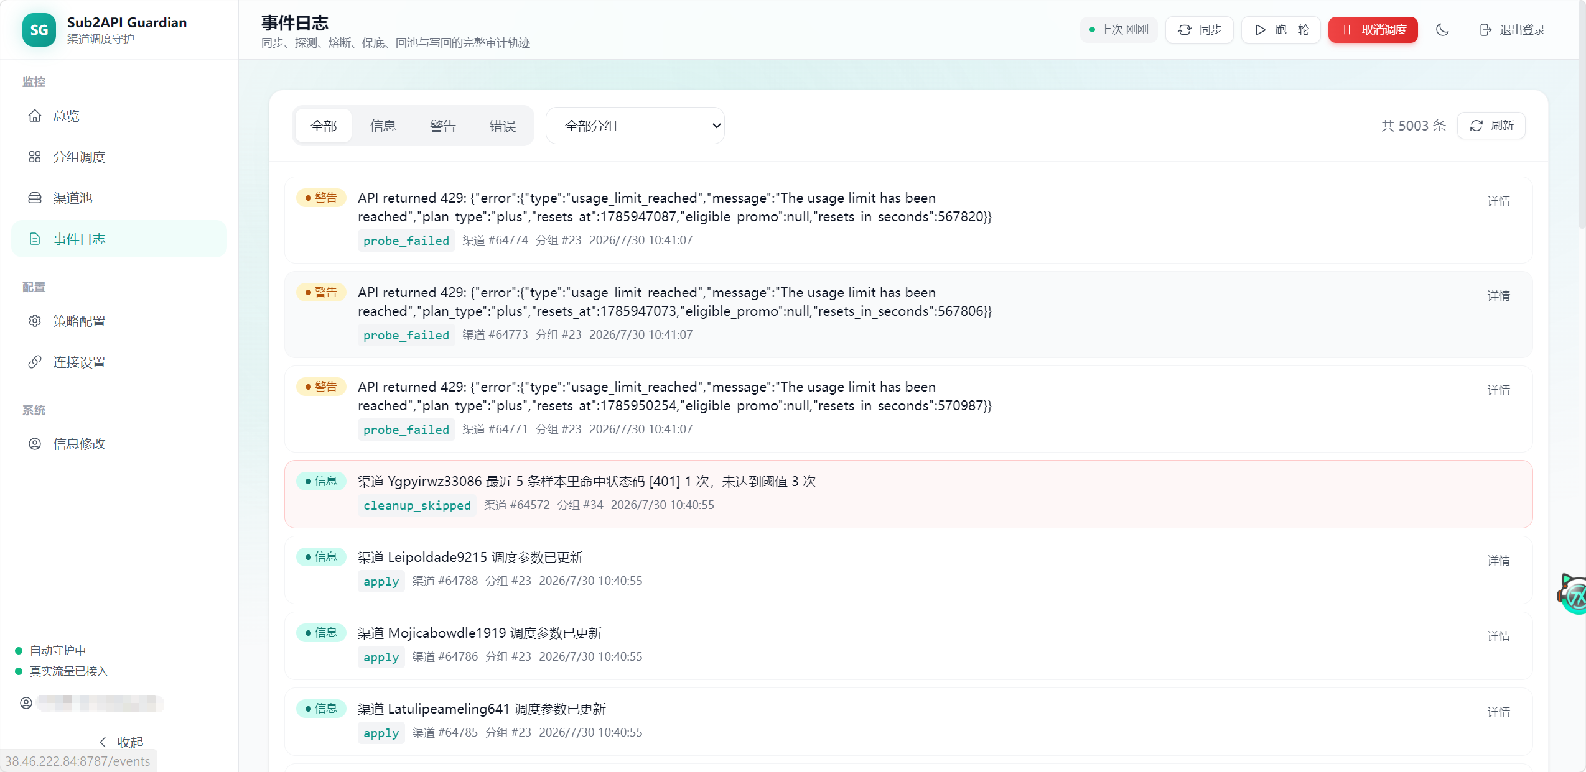This screenshot has height=772, width=1586.
Task: Open 详情 for Latulipeameling641 event
Action: click(x=1499, y=712)
